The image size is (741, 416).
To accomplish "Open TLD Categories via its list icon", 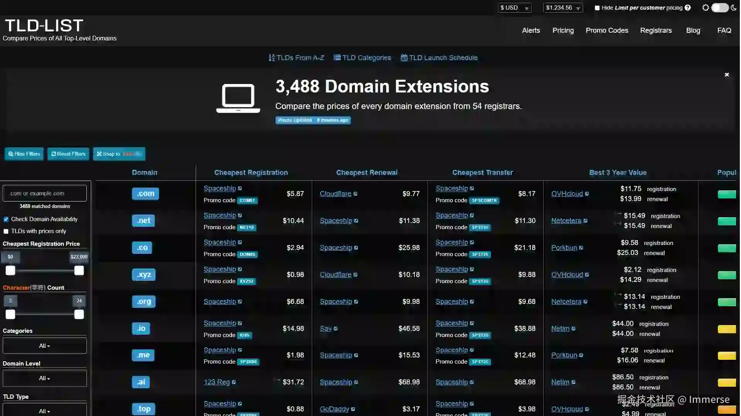I will [x=337, y=57].
